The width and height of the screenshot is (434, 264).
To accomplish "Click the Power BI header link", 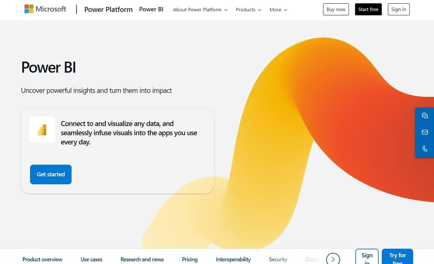I will click(x=151, y=9).
